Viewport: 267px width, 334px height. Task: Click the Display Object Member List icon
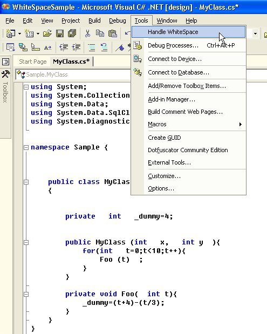(10, 47)
